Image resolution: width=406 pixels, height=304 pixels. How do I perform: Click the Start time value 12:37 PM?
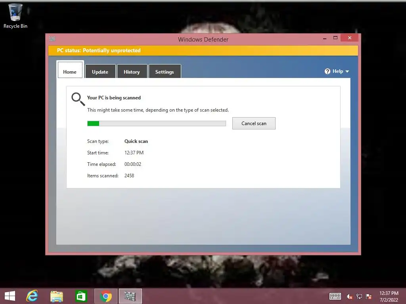point(134,153)
